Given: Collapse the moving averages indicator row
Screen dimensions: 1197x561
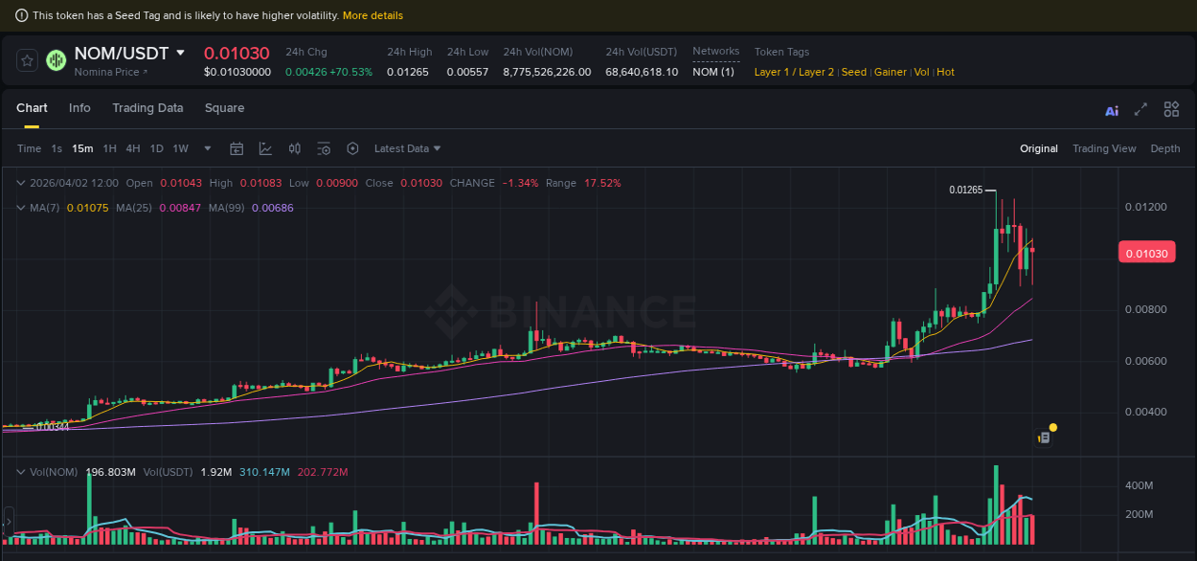Looking at the screenshot, I should pyautogui.click(x=19, y=208).
